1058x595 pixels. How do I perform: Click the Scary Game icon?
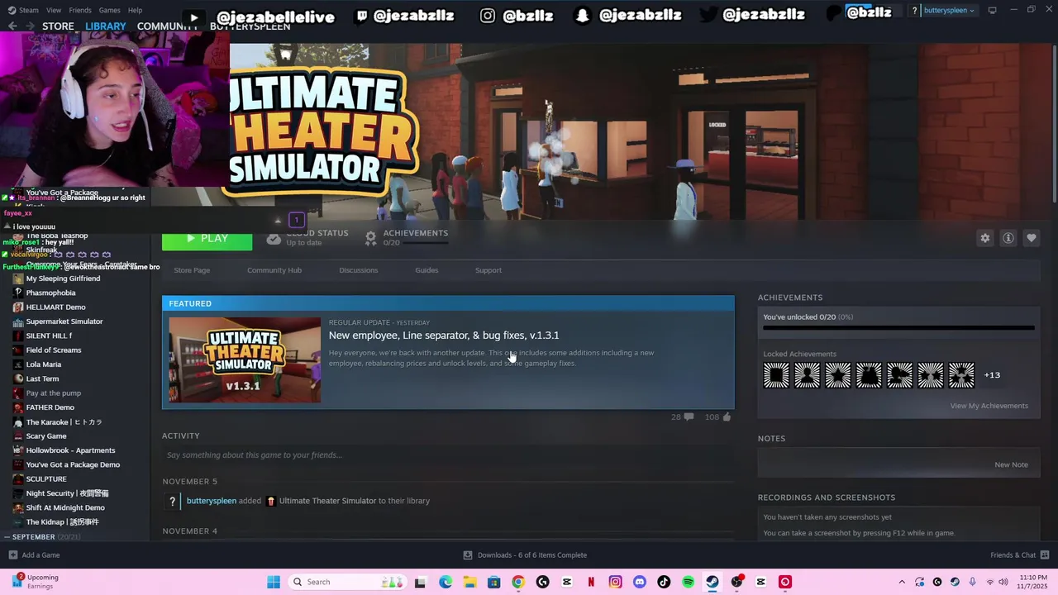point(18,436)
